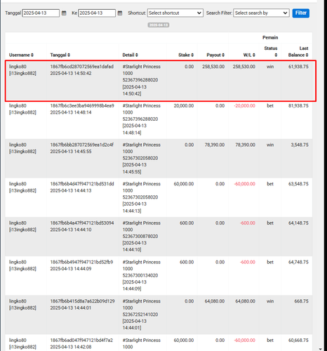Click last balance 60,668.75
Image resolution: width=327 pixels, height=351 pixels.
pos(298,340)
